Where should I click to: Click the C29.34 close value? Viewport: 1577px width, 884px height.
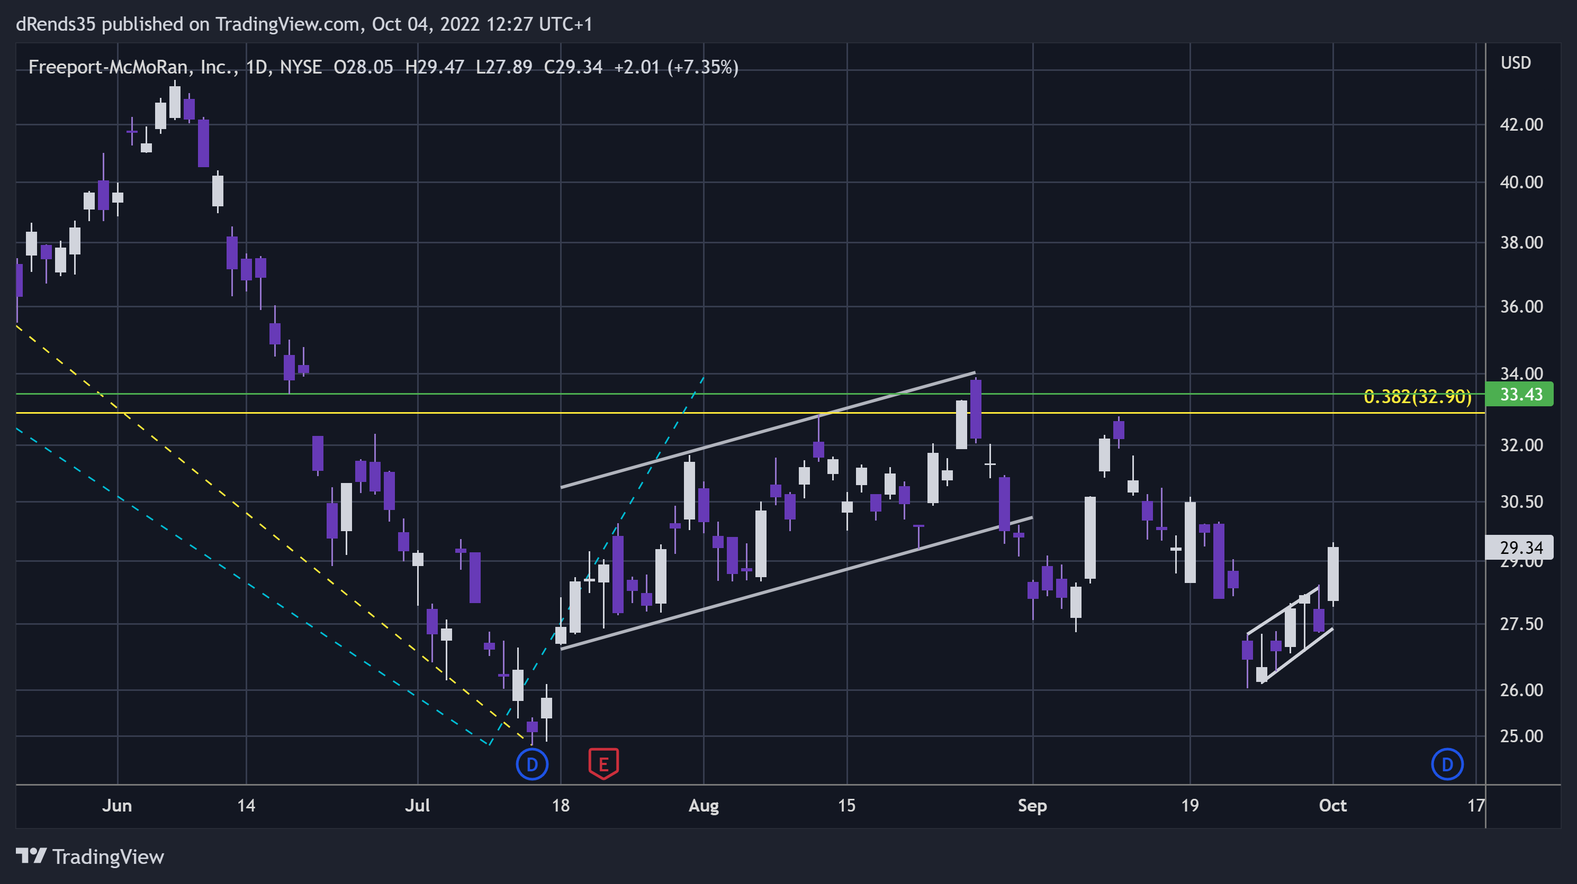tap(573, 67)
